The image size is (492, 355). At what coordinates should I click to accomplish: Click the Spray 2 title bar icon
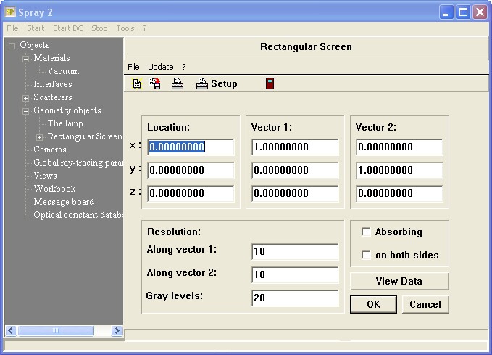coord(9,12)
